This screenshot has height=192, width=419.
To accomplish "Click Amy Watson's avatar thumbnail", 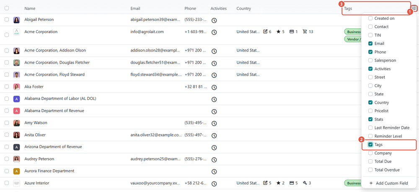I will [17, 123].
